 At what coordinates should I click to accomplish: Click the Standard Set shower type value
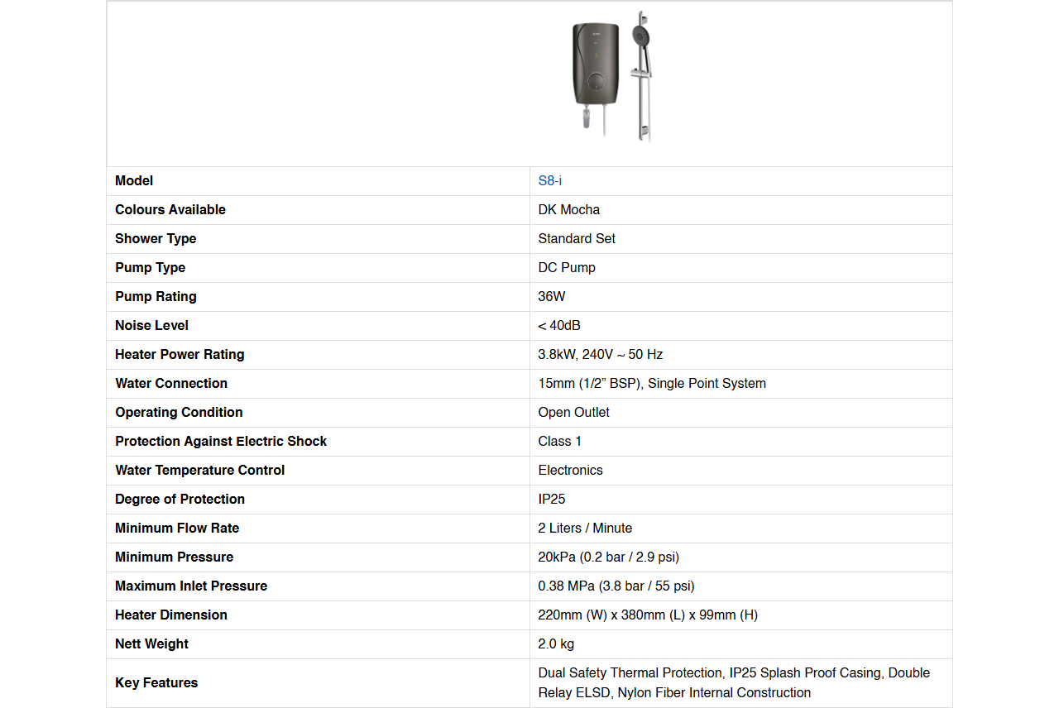(577, 239)
